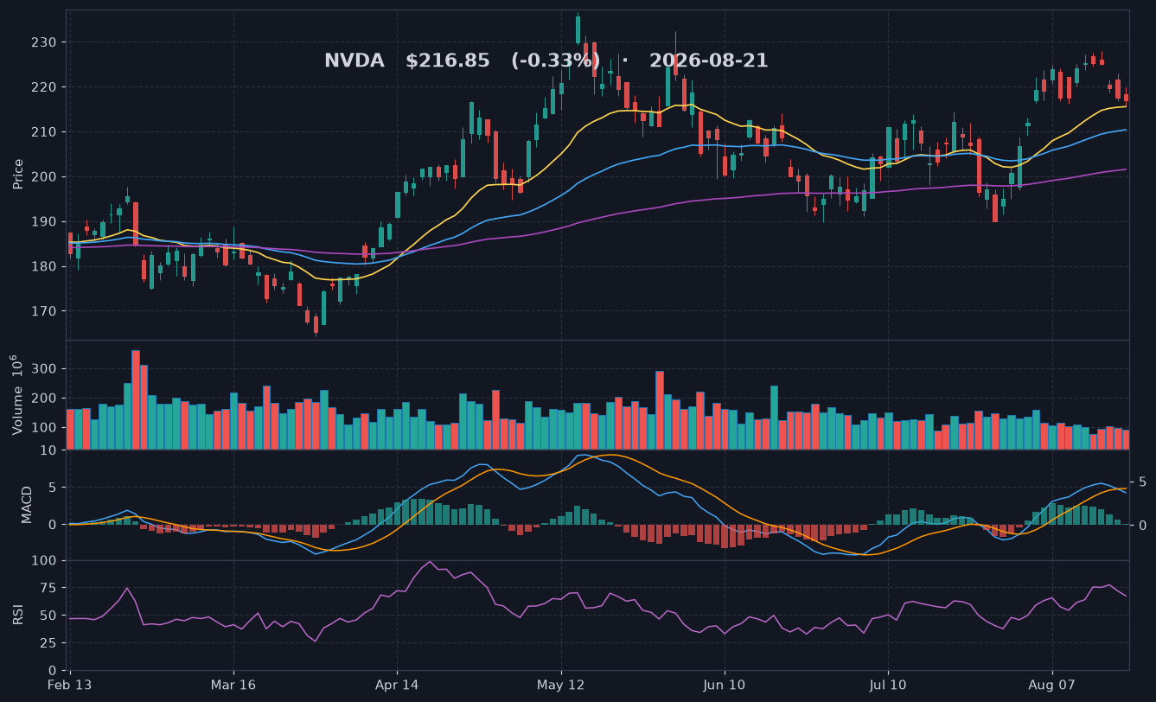This screenshot has width=1156, height=702.
Task: Click the NVDA ticker symbol in the title
Action: click(354, 61)
